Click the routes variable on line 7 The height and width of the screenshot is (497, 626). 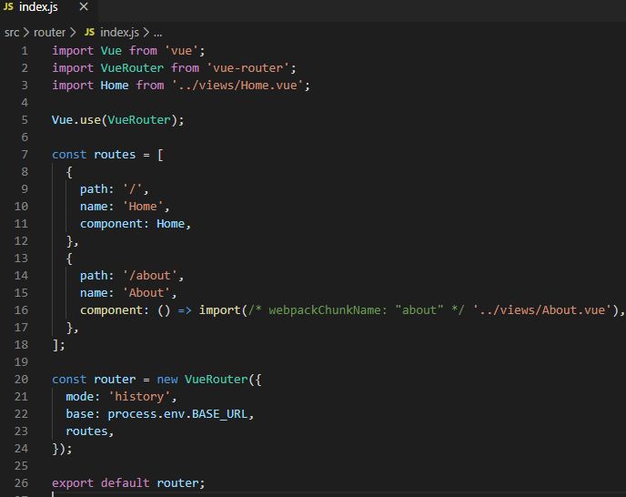115,155
